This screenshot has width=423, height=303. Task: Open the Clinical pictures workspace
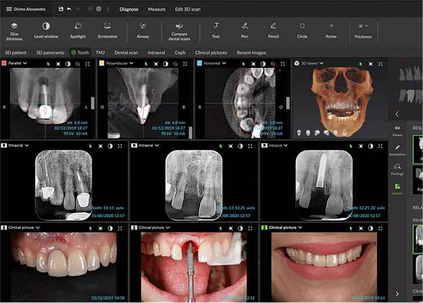pos(211,53)
